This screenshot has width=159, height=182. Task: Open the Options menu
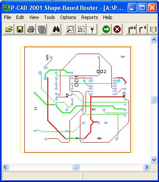(68, 17)
